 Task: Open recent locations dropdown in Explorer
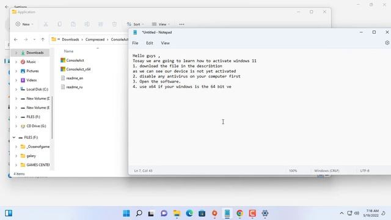[x=34, y=39]
